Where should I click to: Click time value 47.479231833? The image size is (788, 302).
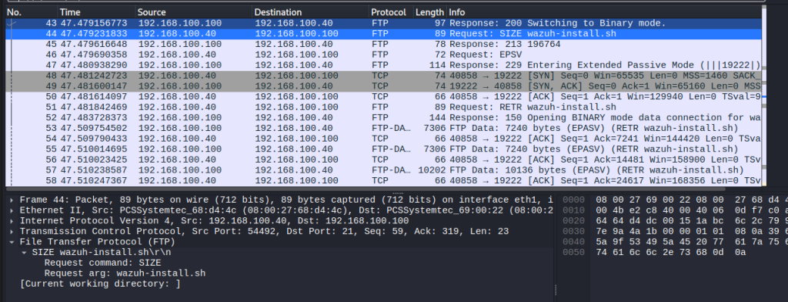click(94, 34)
